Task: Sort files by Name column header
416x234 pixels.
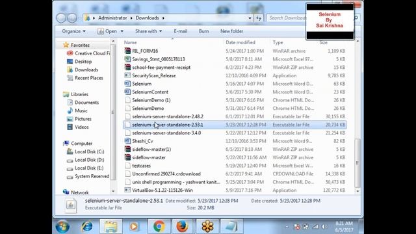Action: [130, 42]
